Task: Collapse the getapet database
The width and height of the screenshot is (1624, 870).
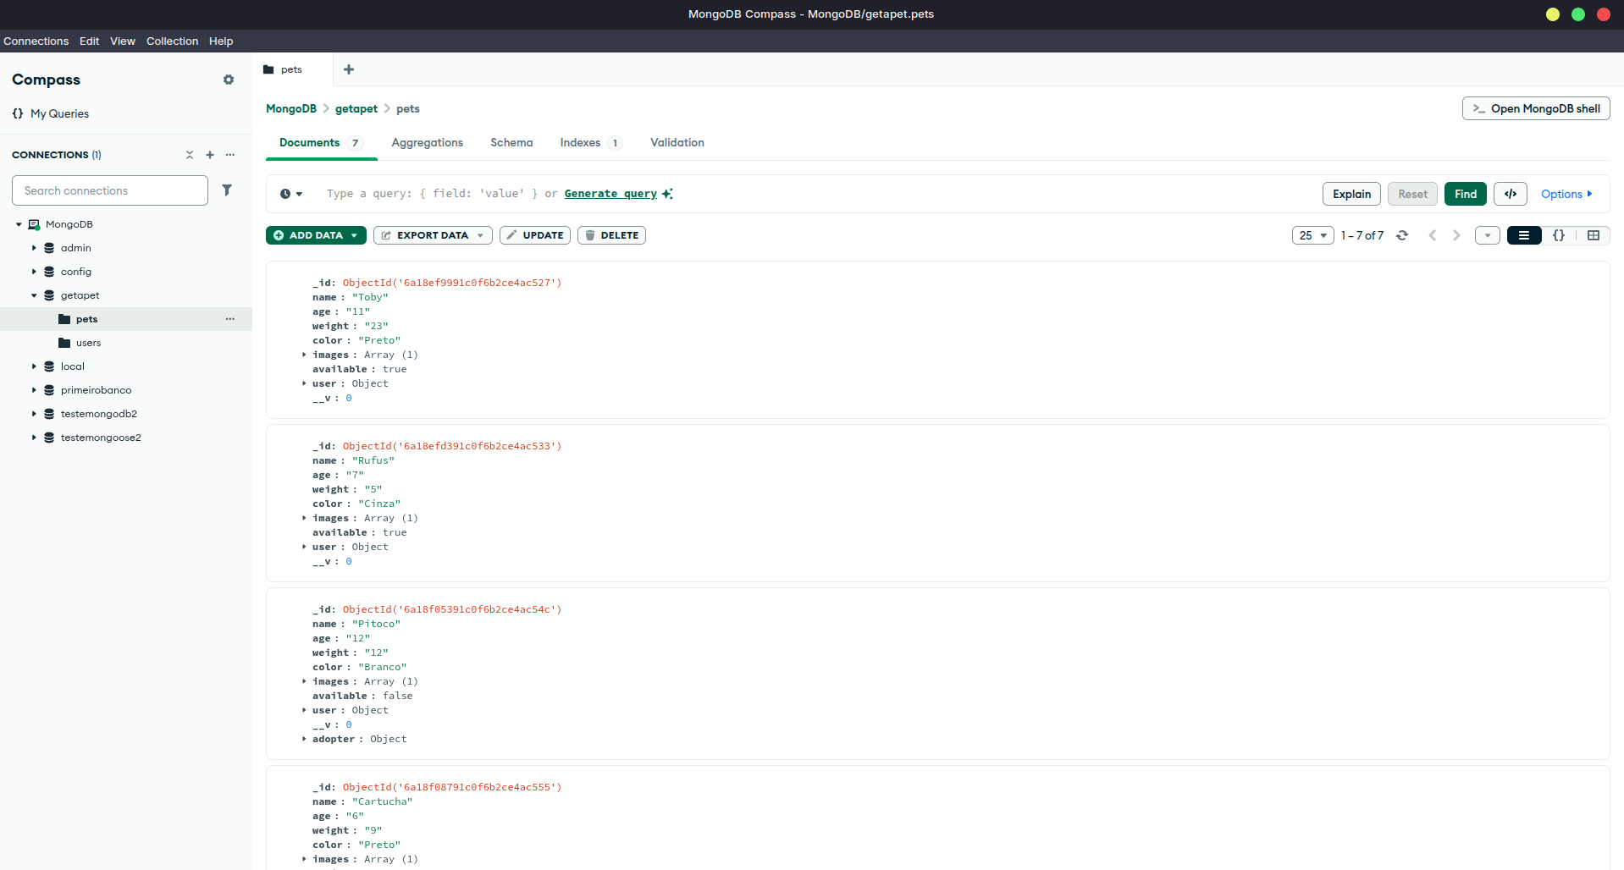Action: [34, 295]
